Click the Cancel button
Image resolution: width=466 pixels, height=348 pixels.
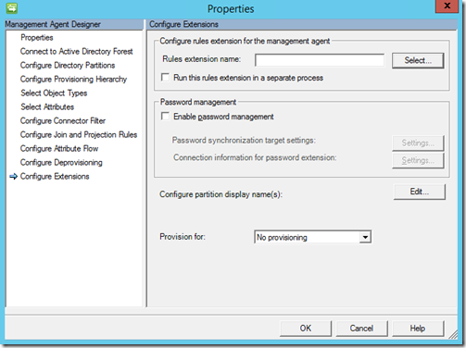(x=361, y=329)
